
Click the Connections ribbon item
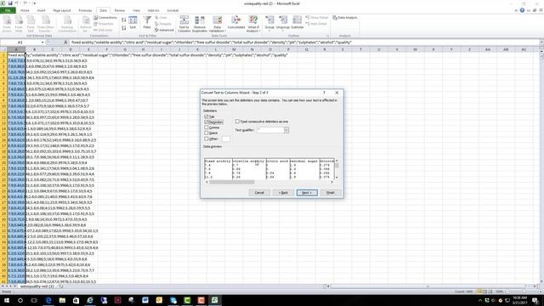pos(105,17)
